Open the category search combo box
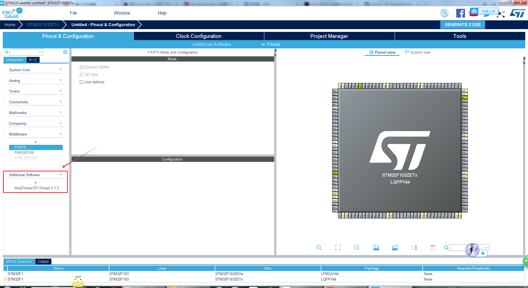This screenshot has width=528, height=288. point(26,52)
